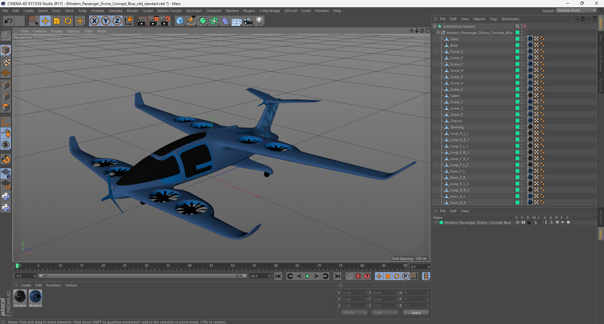Click the Undo arrow icon
The width and height of the screenshot is (604, 324).
tap(8, 21)
